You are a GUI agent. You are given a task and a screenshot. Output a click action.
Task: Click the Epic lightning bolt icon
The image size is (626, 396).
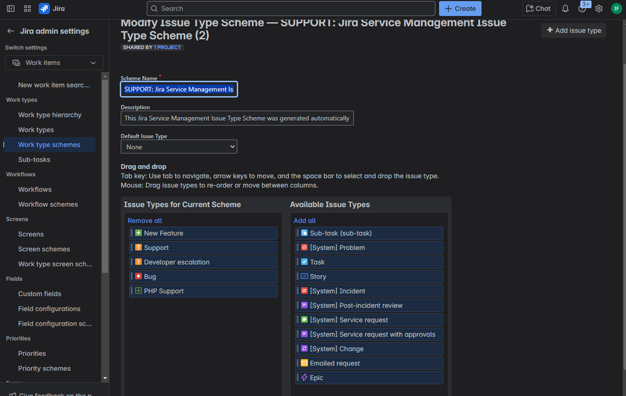click(x=305, y=378)
